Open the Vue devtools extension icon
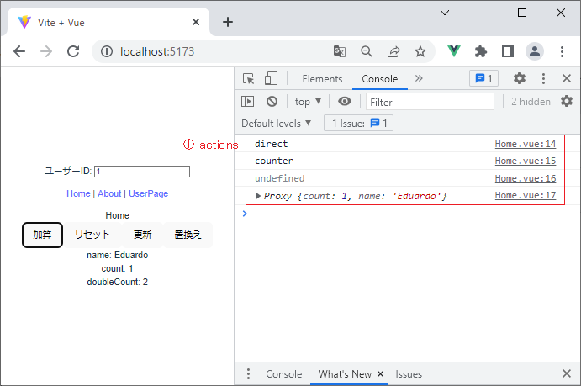The width and height of the screenshot is (581, 386). click(x=454, y=51)
